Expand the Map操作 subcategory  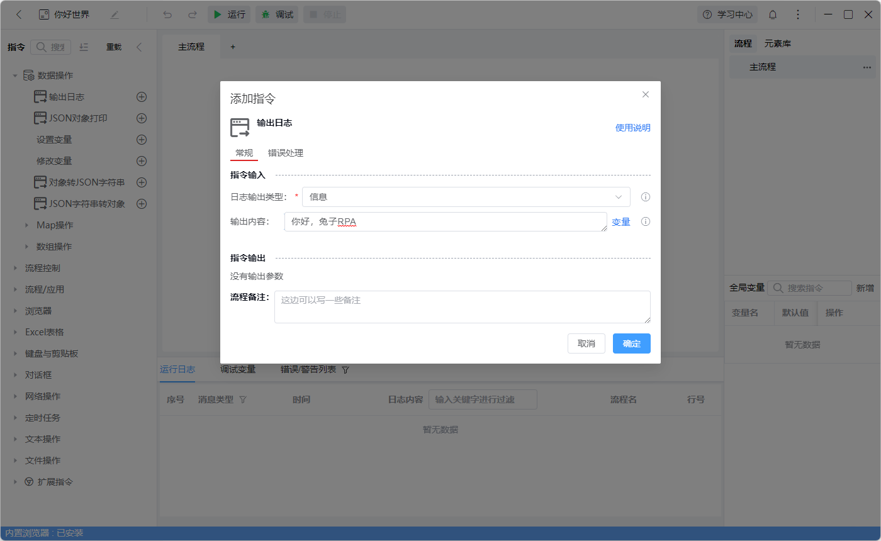pyautogui.click(x=26, y=225)
